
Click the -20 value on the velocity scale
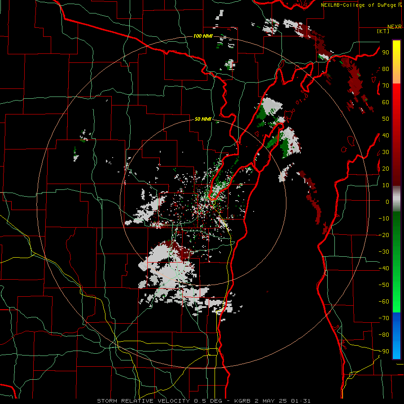384,235
